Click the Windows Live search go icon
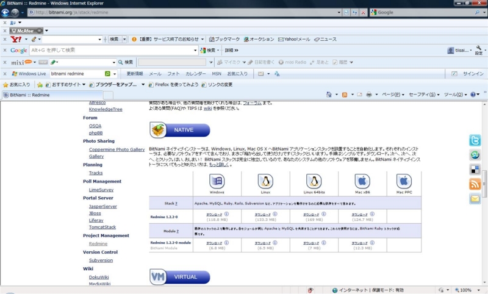This screenshot has width=488, height=294. coord(107,74)
